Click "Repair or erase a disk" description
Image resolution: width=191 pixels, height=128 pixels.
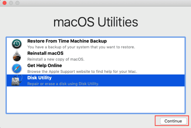point(63,84)
